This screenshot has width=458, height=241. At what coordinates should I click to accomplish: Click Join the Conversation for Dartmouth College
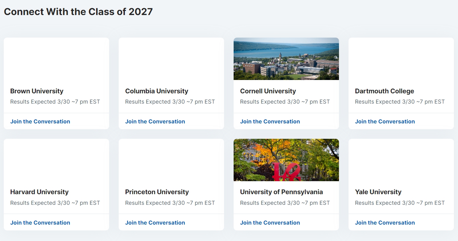[x=385, y=121]
